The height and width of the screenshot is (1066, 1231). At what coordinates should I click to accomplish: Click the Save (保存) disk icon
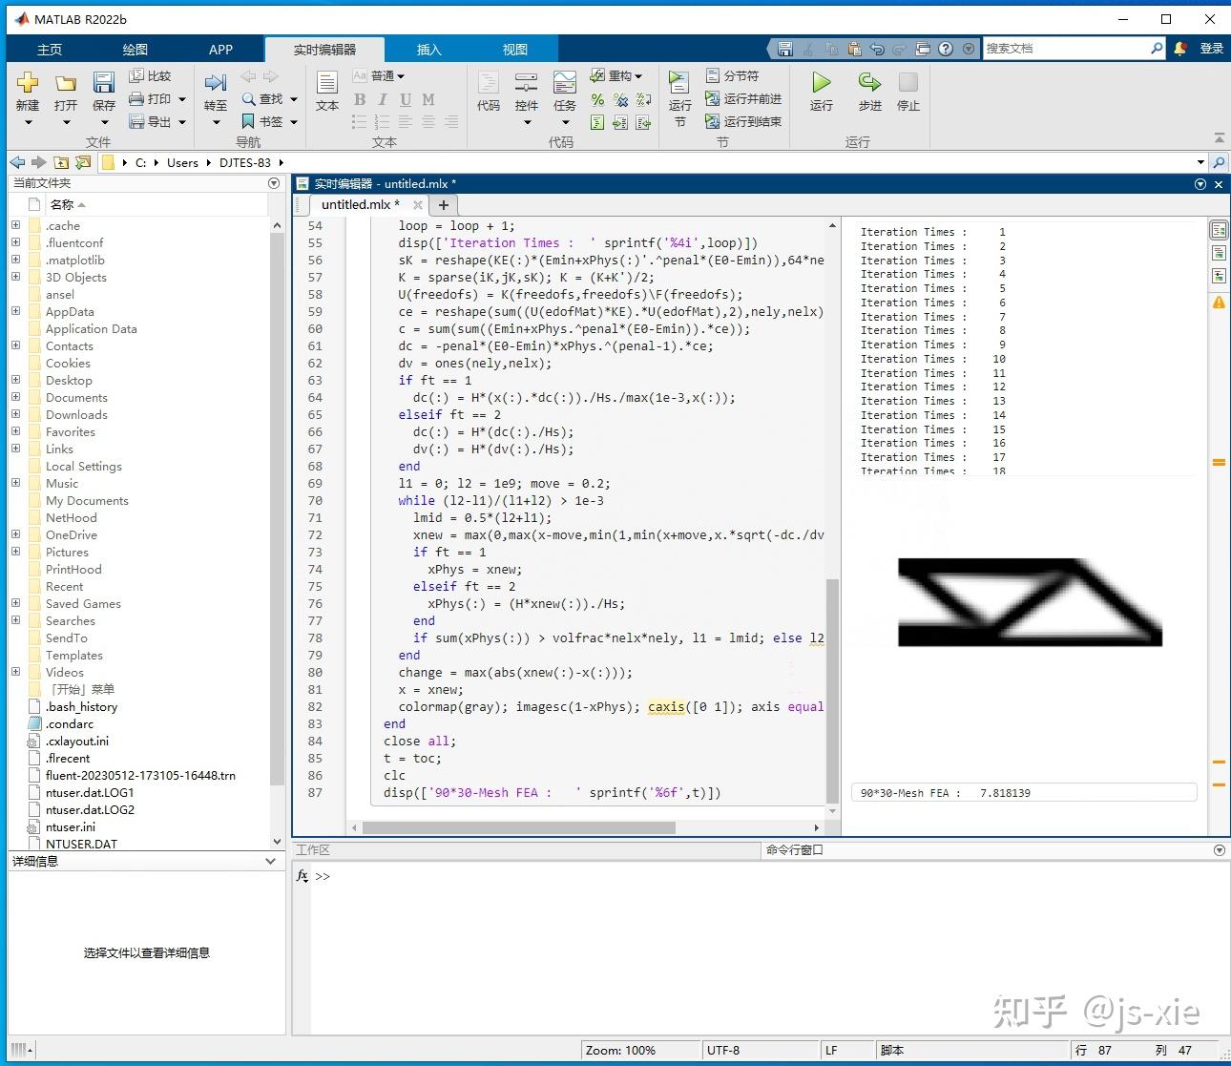click(103, 84)
